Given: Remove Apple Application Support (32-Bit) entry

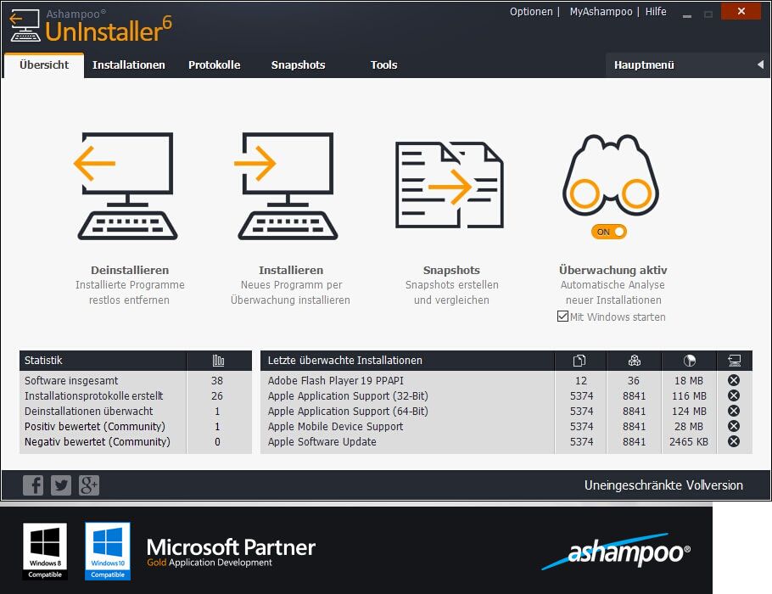Looking at the screenshot, I should (x=734, y=395).
